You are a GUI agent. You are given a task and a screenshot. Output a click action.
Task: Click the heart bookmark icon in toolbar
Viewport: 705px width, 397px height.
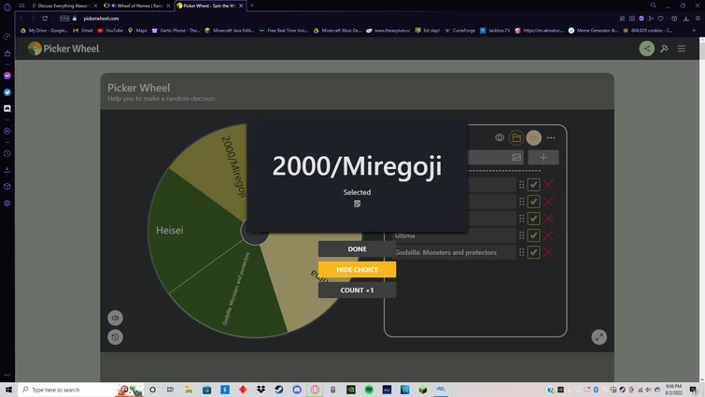660,19
